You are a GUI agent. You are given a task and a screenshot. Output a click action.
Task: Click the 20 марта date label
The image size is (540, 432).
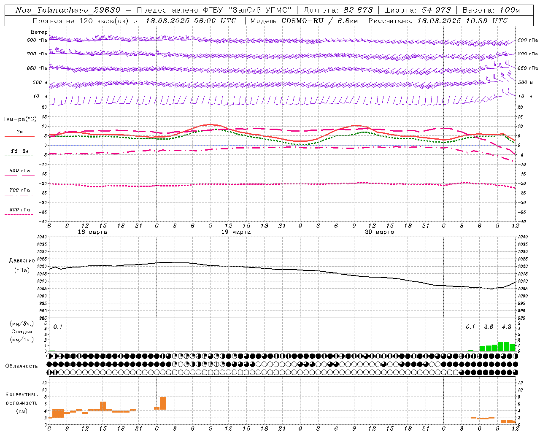click(379, 232)
